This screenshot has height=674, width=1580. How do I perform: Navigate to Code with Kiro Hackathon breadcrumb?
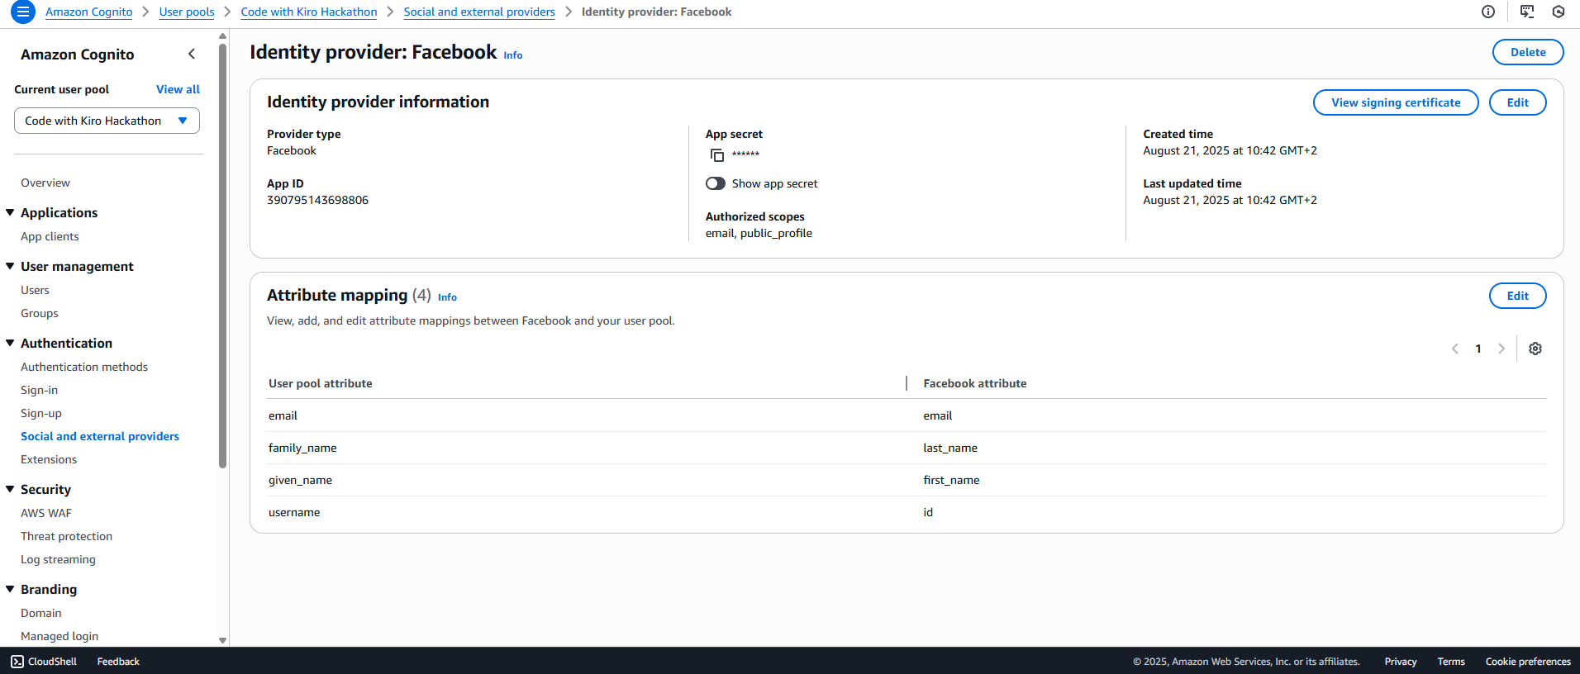[309, 12]
